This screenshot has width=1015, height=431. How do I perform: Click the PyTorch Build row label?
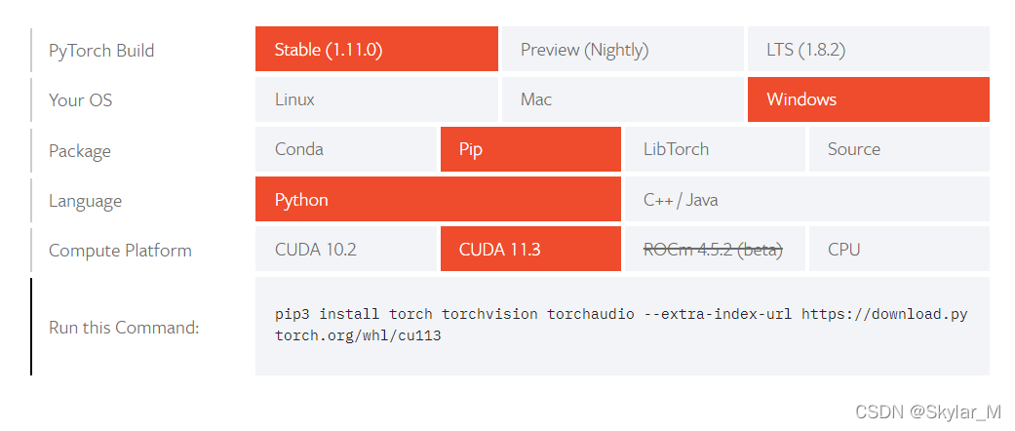101,51
